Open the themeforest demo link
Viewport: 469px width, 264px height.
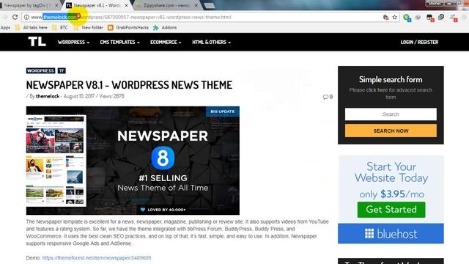(x=97, y=257)
